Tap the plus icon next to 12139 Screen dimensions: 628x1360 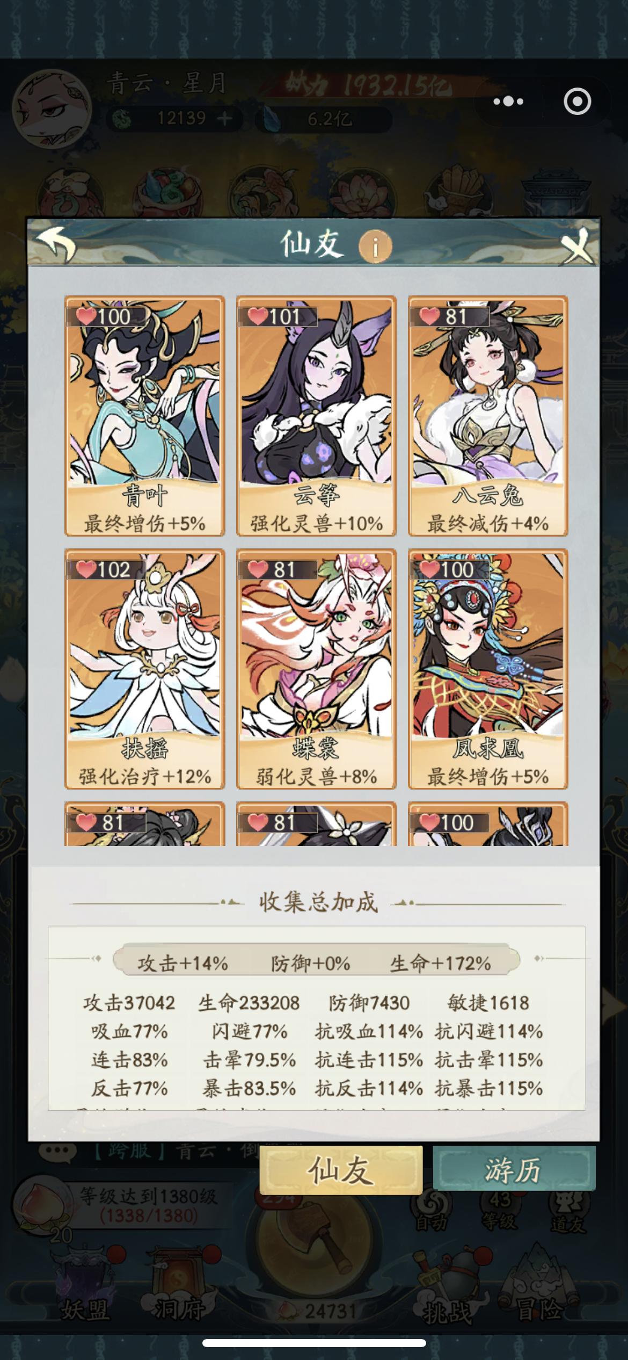coord(224,118)
